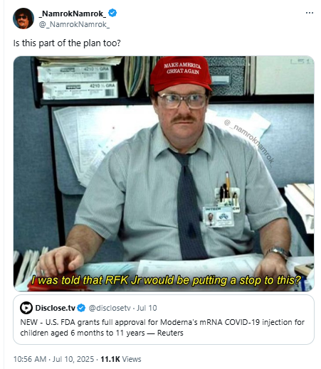Click the blue verified badge beside _NamrokNamrok_
This screenshot has width=321, height=369.
click(x=112, y=13)
